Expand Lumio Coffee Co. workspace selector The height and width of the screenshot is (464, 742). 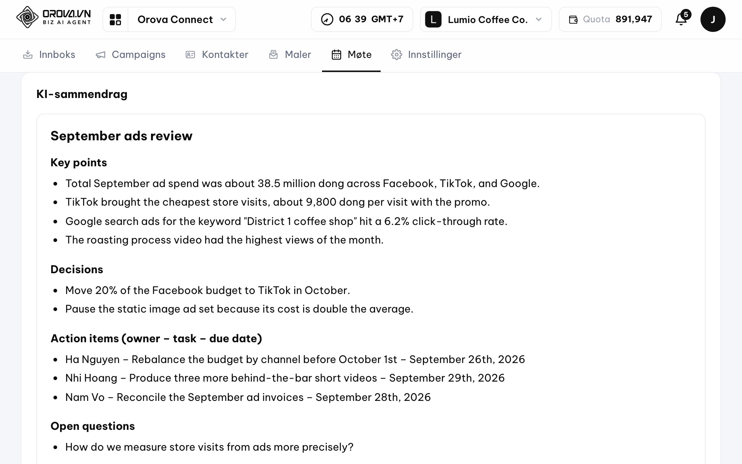tap(486, 19)
